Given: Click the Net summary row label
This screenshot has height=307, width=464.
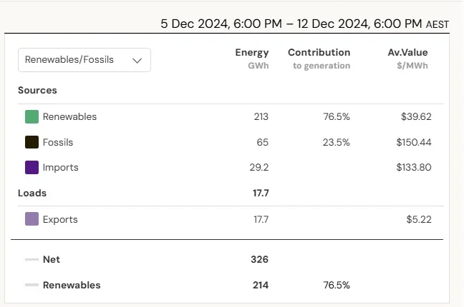Looking at the screenshot, I should tap(51, 259).
